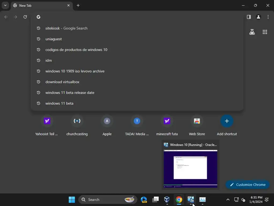This screenshot has width=274, height=206.
Task: Click the Chrome taskbar icon
Action: tap(179, 200)
